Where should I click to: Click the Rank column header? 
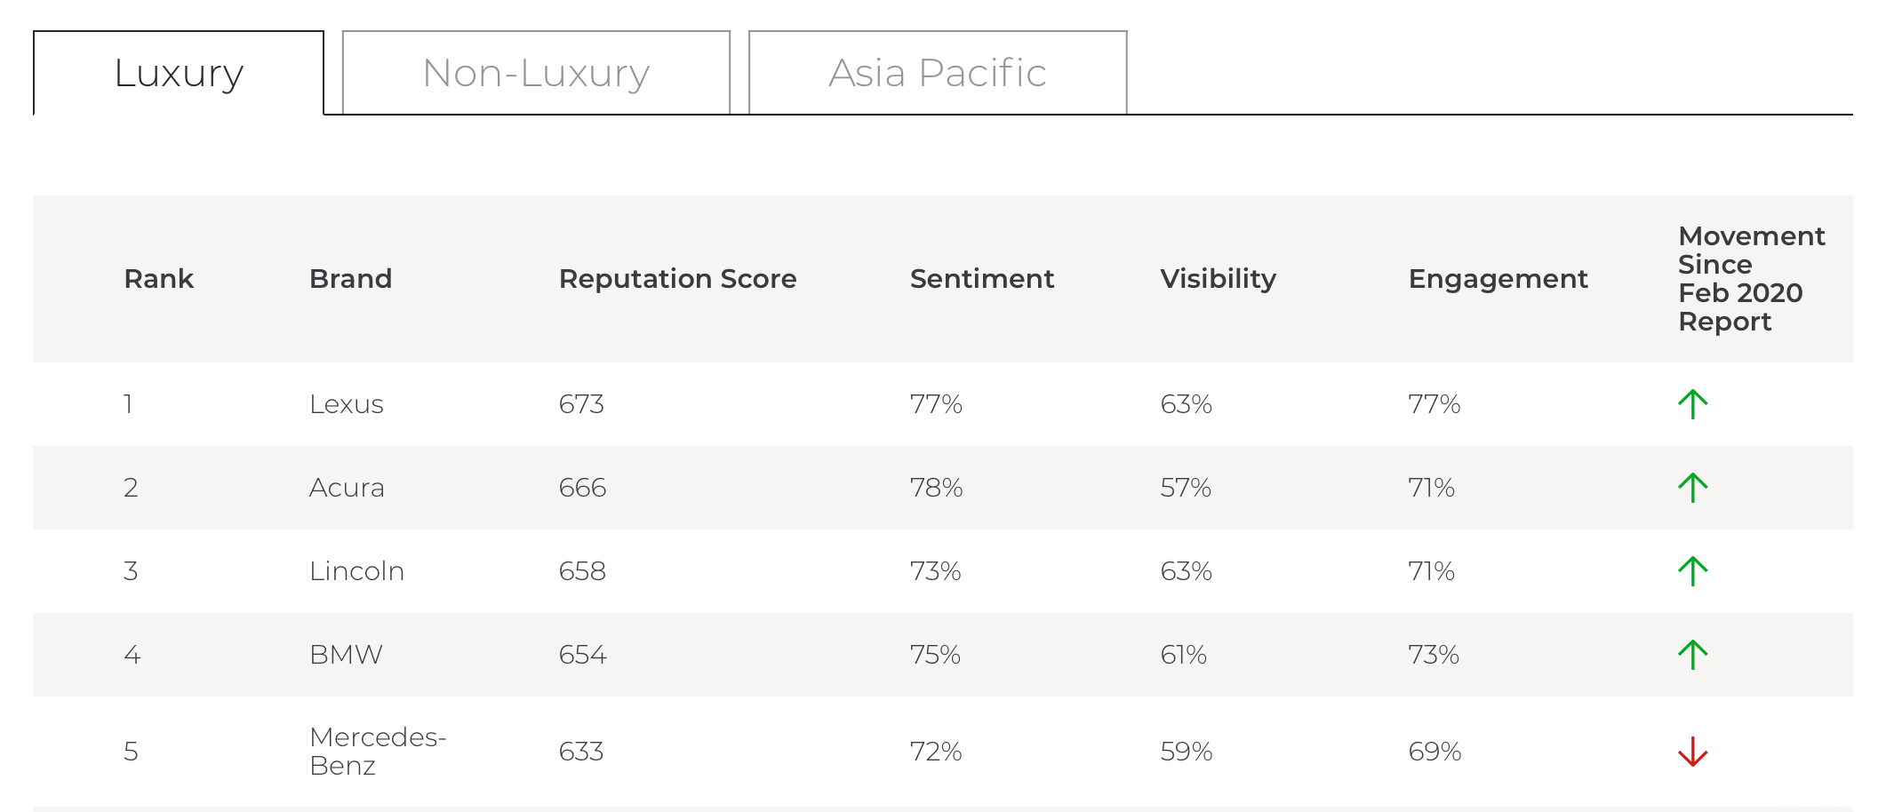(x=158, y=279)
